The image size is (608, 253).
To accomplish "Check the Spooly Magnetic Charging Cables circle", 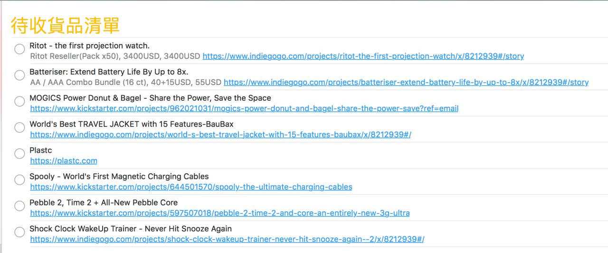I will (x=19, y=180).
